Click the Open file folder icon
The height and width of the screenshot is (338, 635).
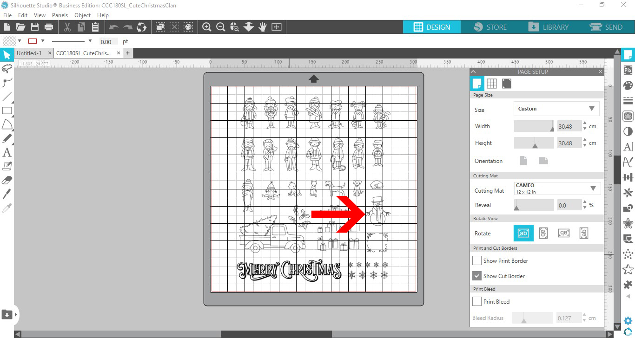pyautogui.click(x=21, y=27)
